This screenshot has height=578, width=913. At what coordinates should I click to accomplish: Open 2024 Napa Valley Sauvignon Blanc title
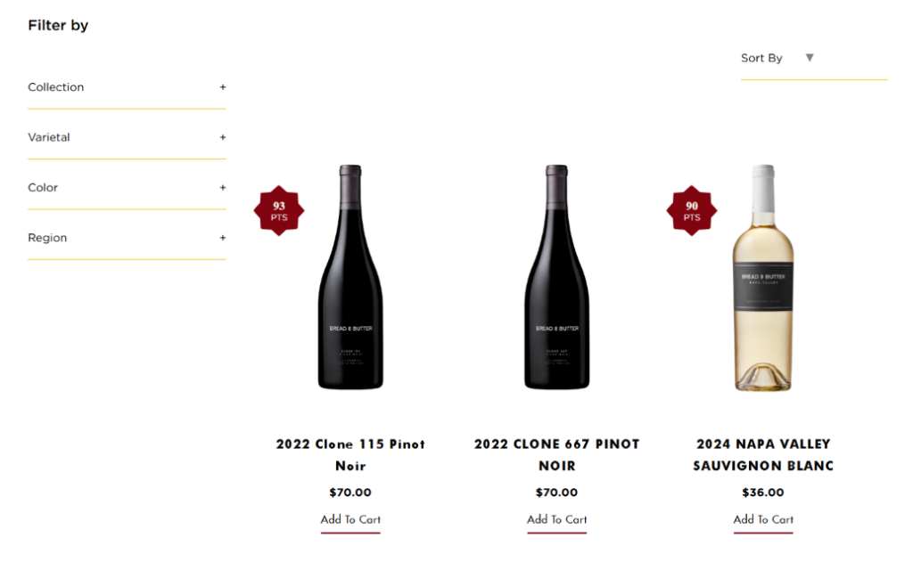763,454
